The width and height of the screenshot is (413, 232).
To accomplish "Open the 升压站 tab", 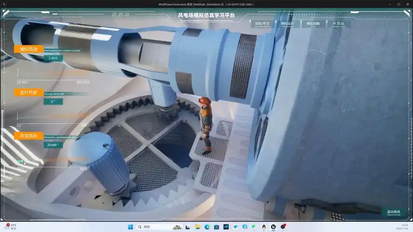I will coord(338,23).
